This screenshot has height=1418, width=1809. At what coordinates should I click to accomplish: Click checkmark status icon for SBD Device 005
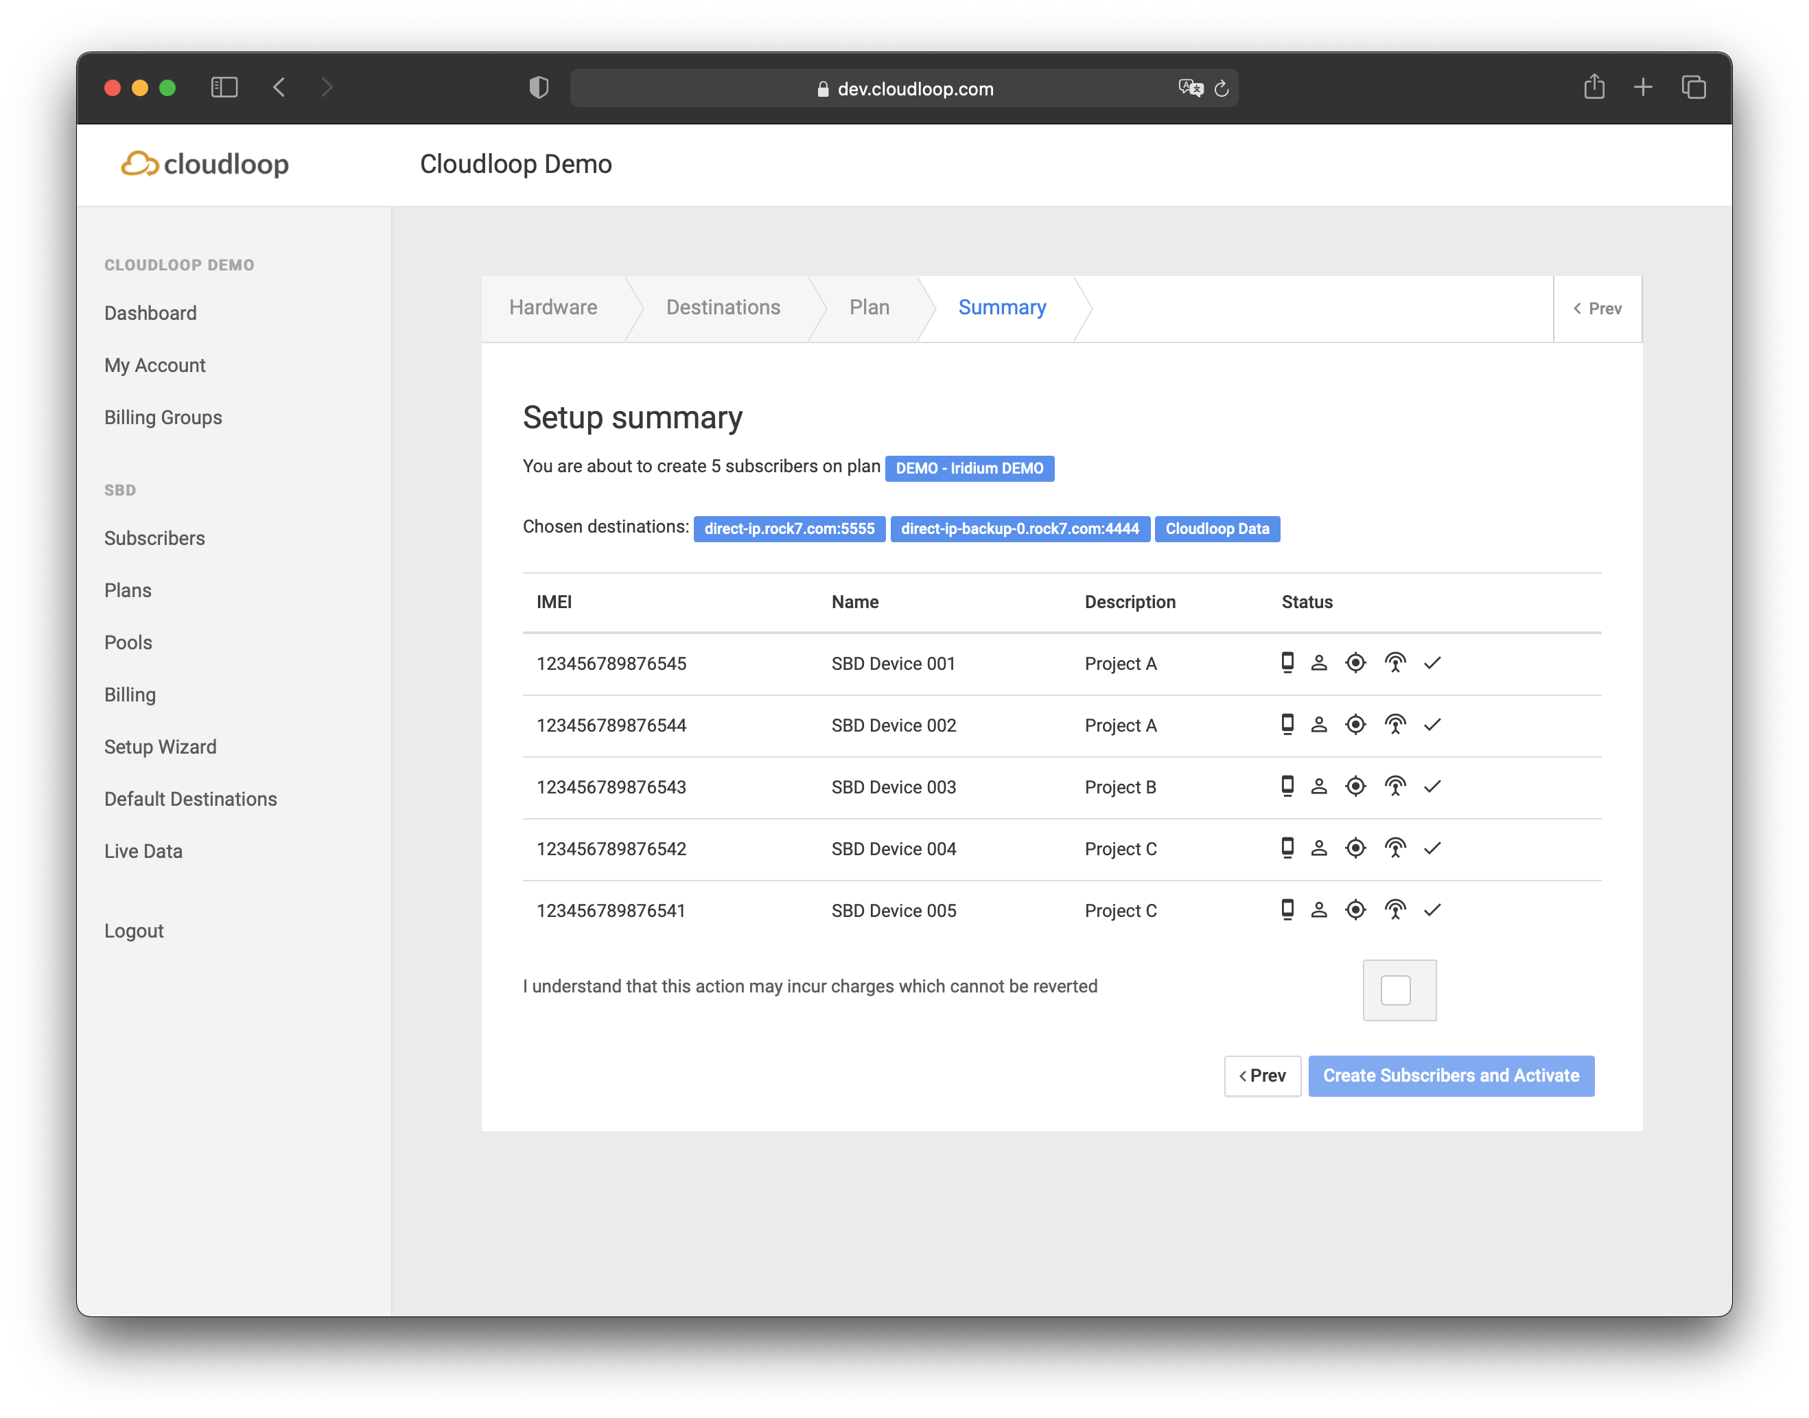1432,910
